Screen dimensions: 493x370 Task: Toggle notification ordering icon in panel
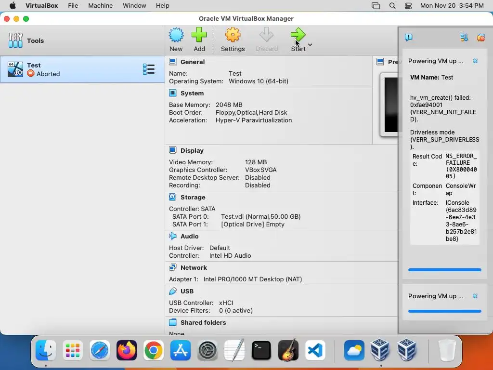click(x=464, y=38)
